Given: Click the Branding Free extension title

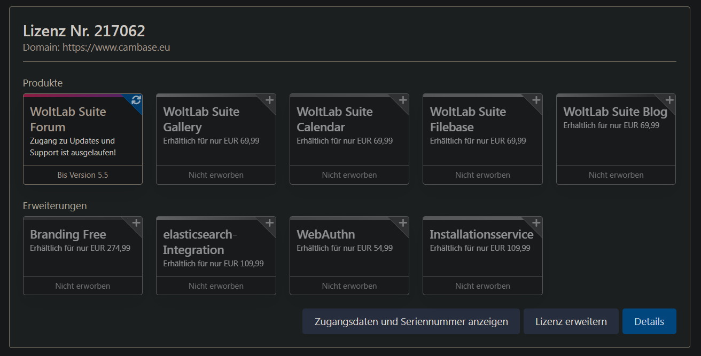Looking at the screenshot, I should coord(68,234).
